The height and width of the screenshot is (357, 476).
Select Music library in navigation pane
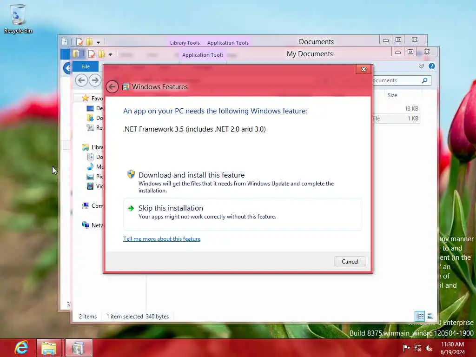pyautogui.click(x=95, y=167)
